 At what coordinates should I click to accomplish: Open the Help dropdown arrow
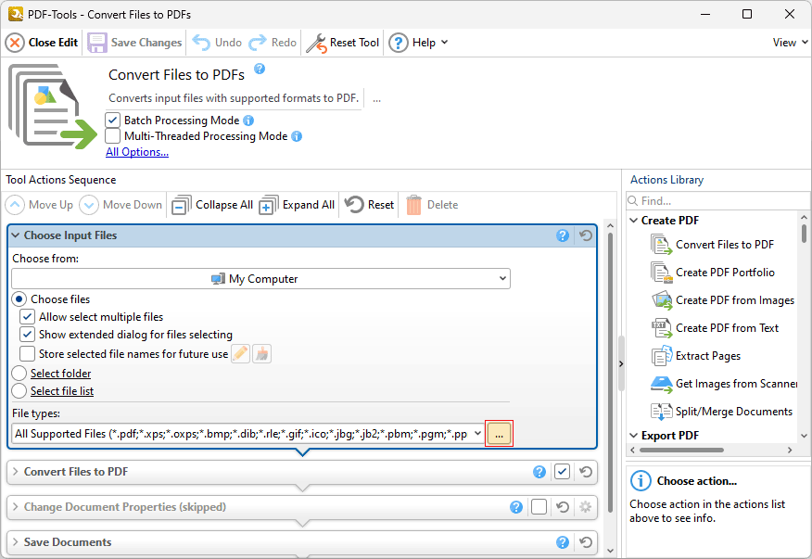pyautogui.click(x=444, y=43)
